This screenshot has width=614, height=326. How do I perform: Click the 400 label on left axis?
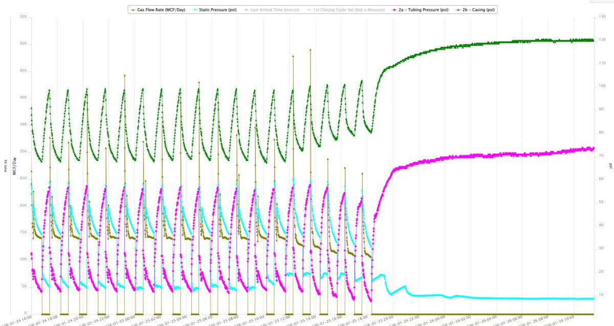23,98
